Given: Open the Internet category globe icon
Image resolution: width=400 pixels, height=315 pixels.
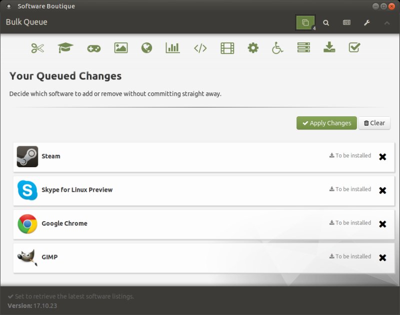Looking at the screenshot, I should pyautogui.click(x=146, y=48).
